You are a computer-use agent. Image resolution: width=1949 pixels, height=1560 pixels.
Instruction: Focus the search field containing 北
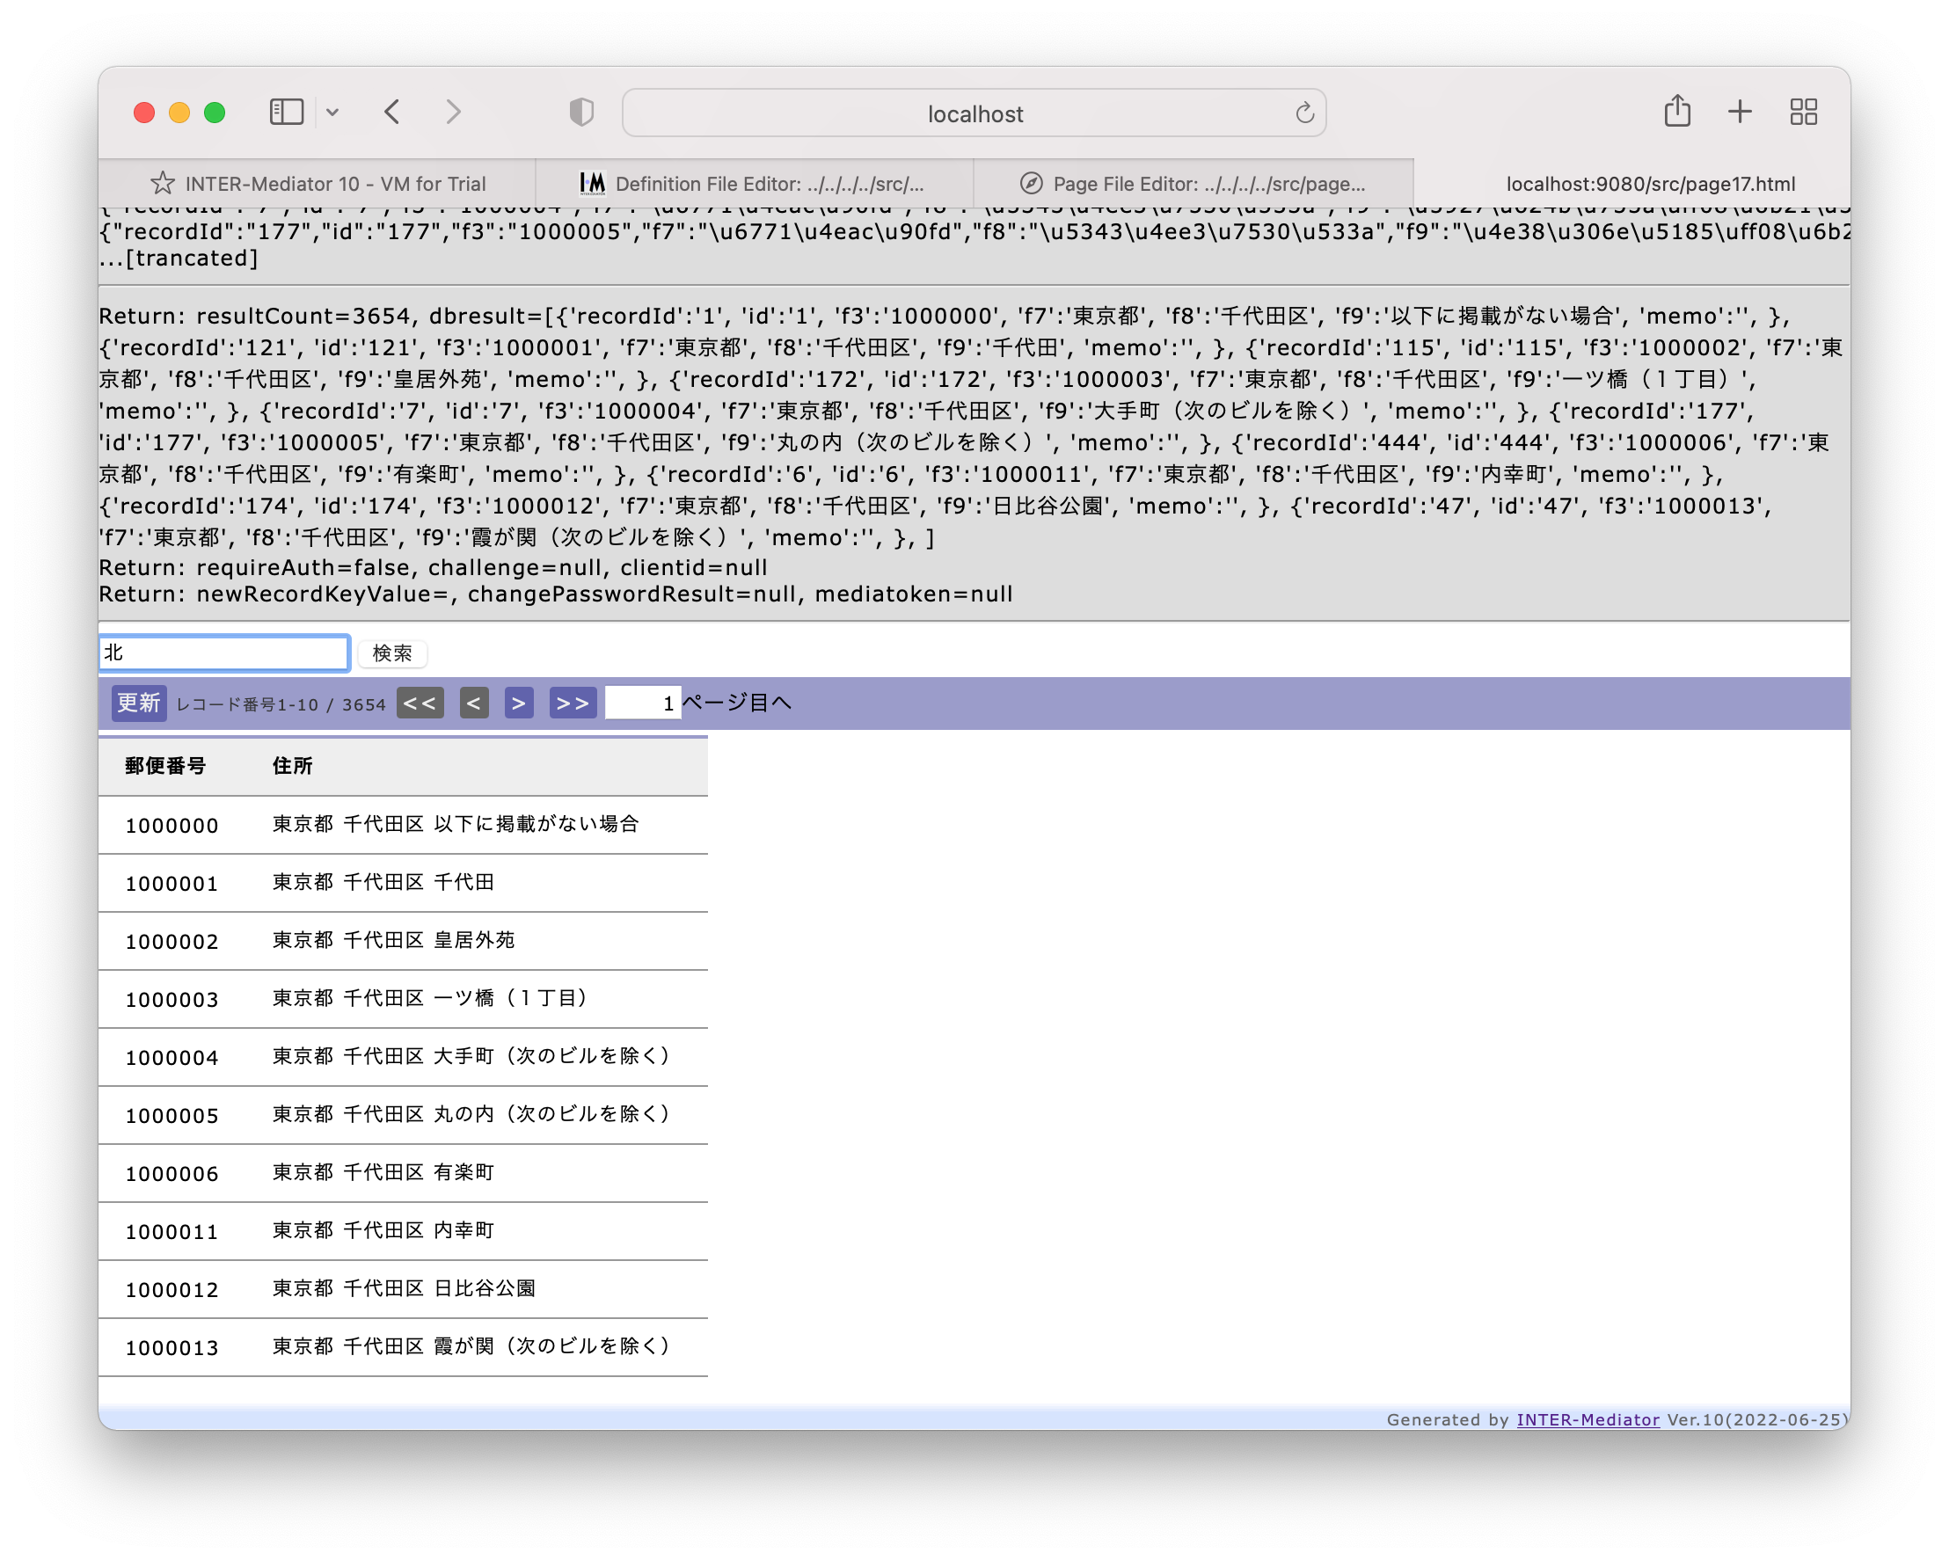point(224,652)
